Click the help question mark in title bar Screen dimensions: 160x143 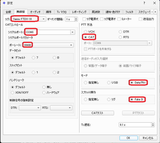click(x=144, y=3)
